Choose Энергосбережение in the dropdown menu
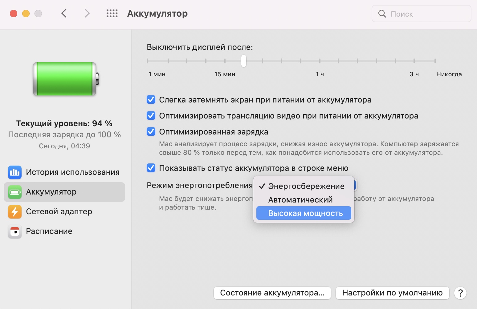Viewport: 477px width, 309px height. click(304, 186)
